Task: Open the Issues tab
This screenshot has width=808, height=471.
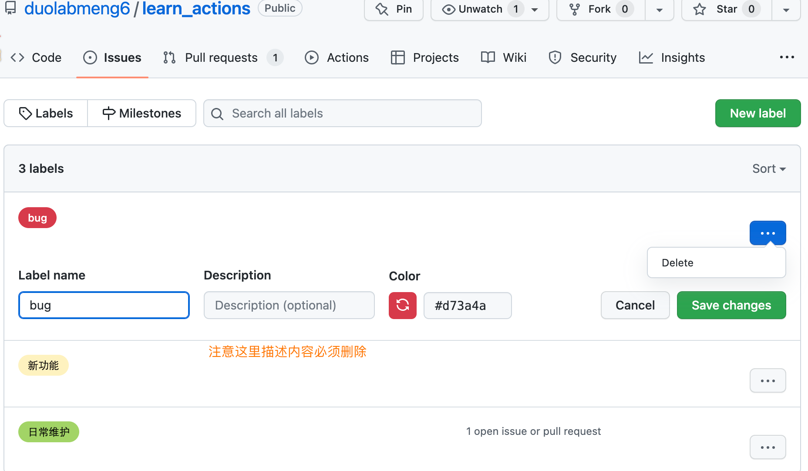Action: (x=112, y=57)
